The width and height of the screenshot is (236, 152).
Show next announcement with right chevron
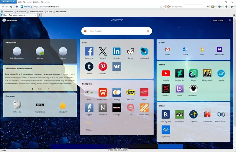click(48, 89)
